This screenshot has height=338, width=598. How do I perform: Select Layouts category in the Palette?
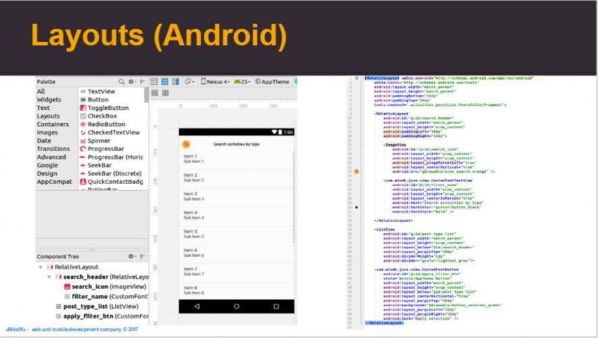tap(49, 116)
